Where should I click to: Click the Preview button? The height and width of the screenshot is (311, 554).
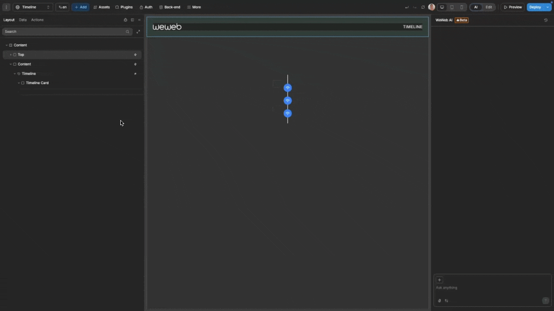tap(512, 7)
